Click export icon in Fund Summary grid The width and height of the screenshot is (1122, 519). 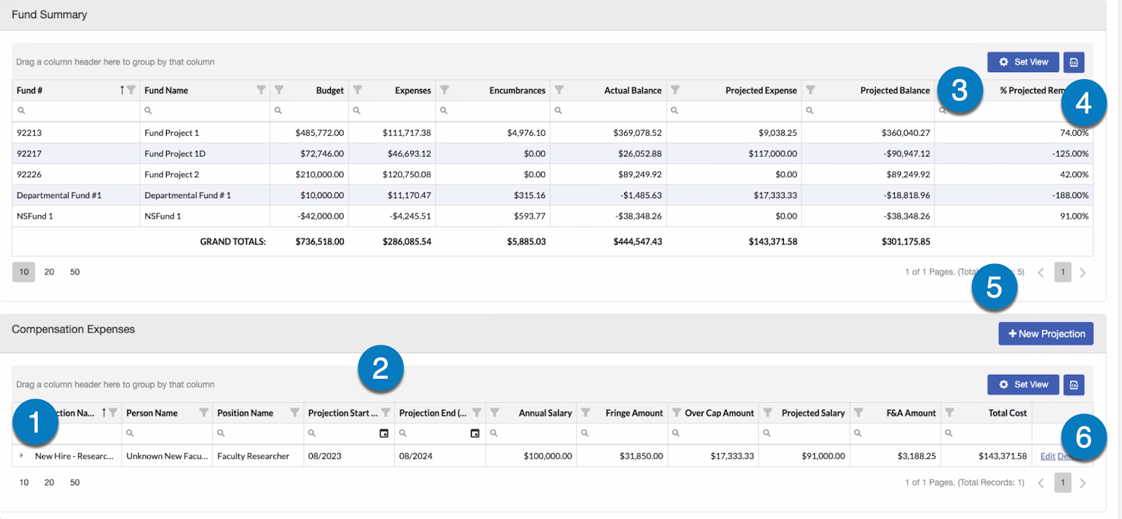1074,62
